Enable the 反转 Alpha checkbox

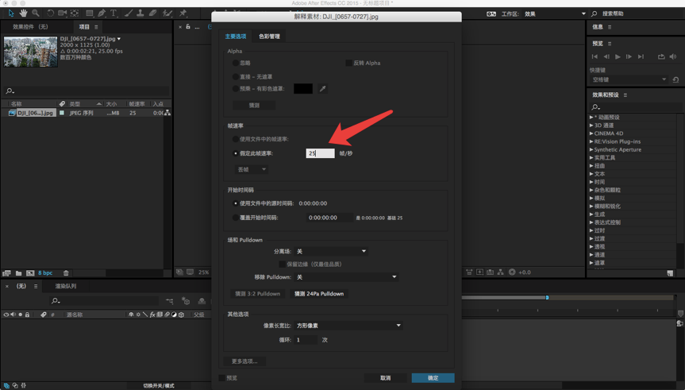click(348, 63)
